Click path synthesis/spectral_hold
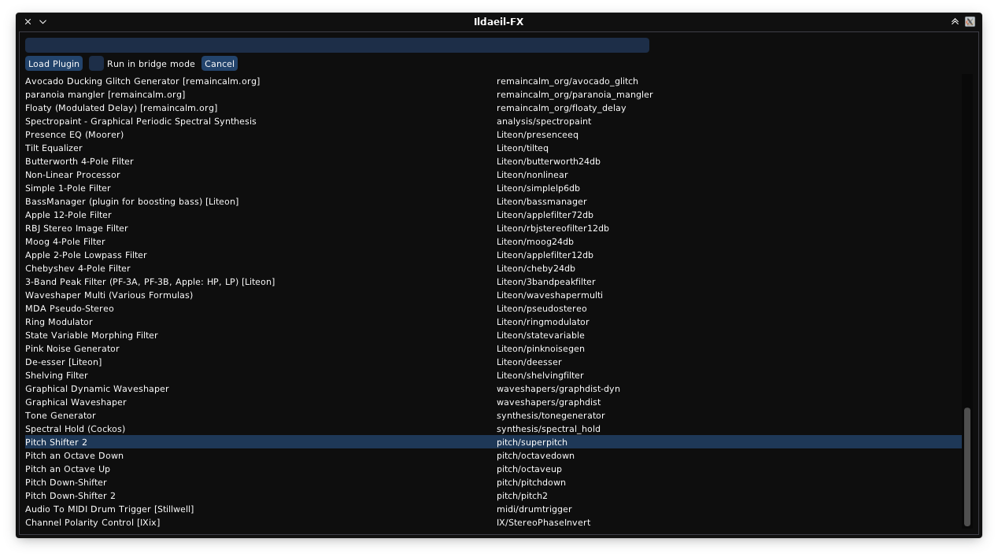Image resolution: width=998 pixels, height=557 pixels. tap(549, 429)
